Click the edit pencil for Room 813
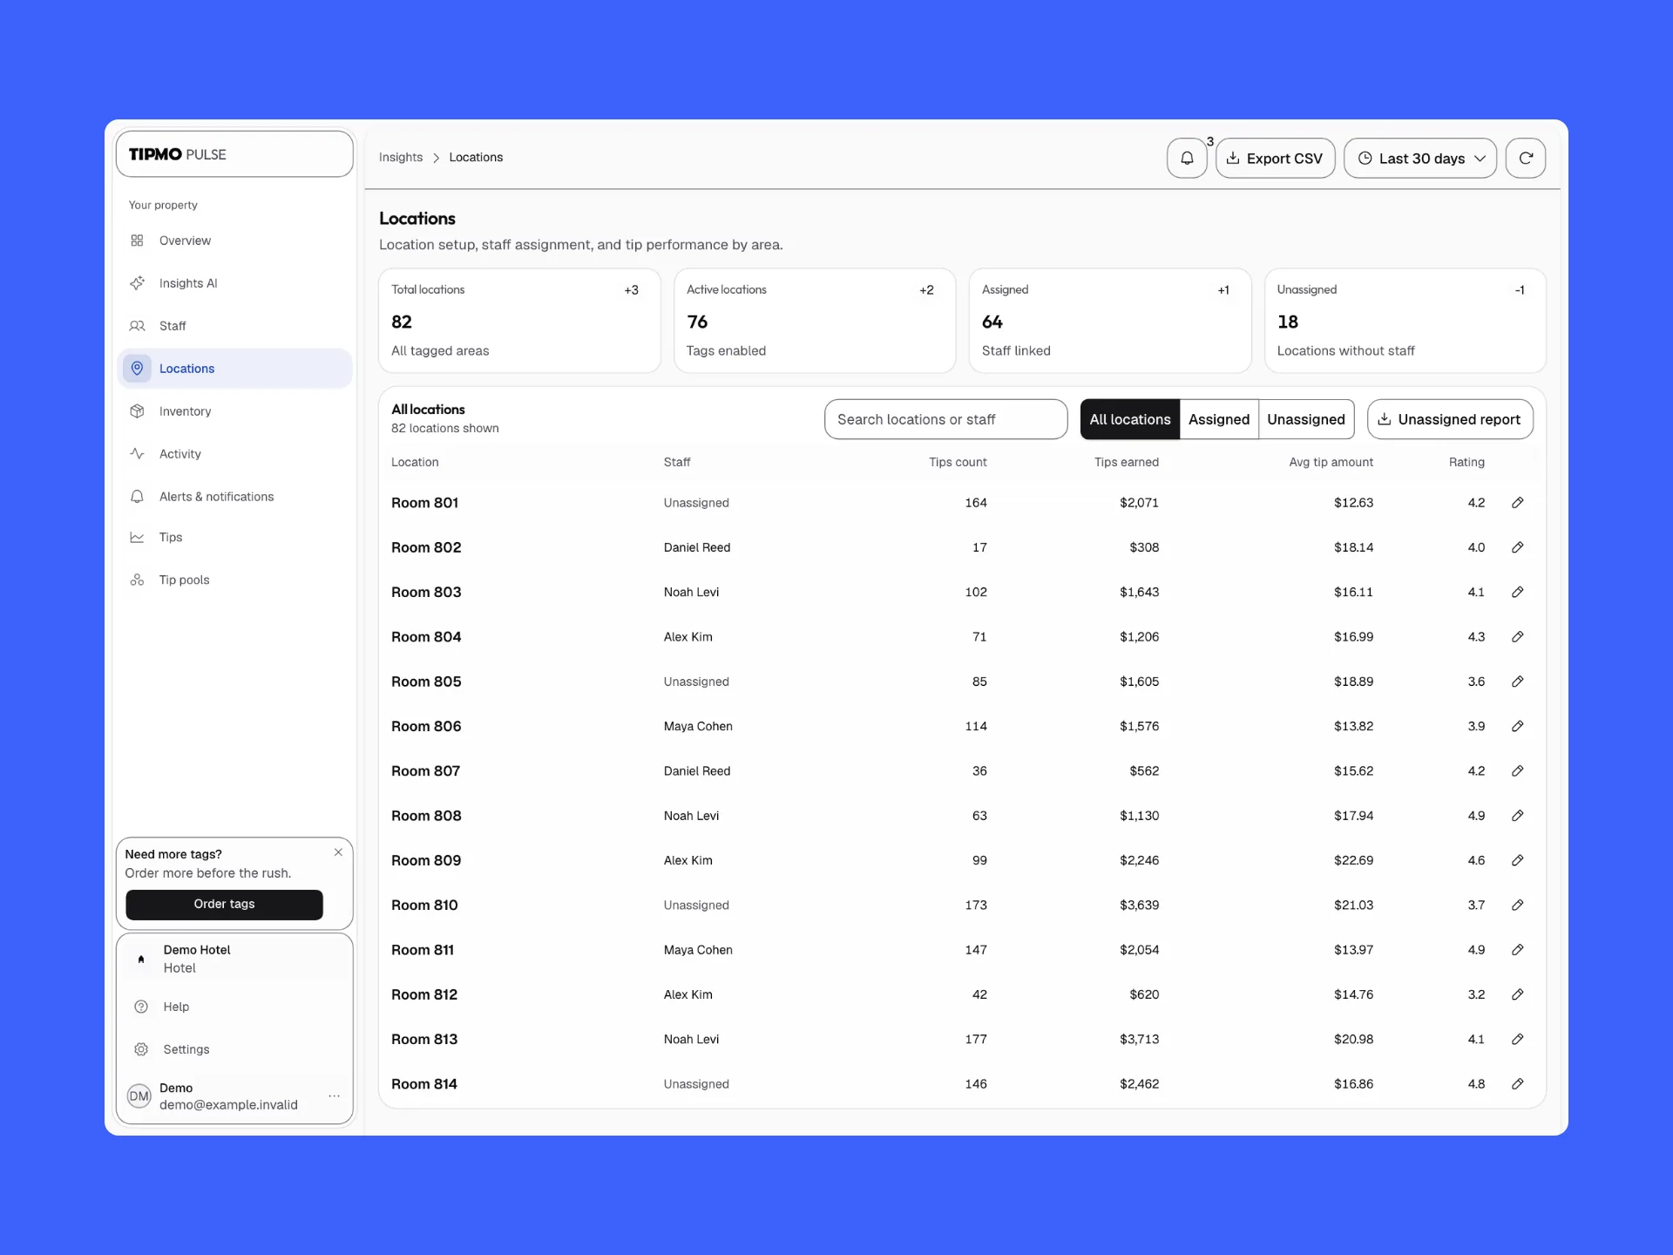 click(1517, 1040)
